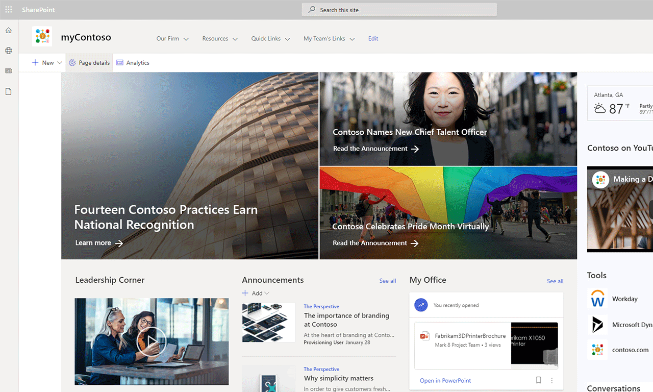Screen dimensions: 653x392
Task: Click the recently opened trend icon
Action: coord(421,305)
